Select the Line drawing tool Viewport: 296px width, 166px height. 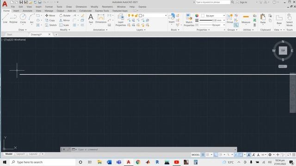coord(5,18)
